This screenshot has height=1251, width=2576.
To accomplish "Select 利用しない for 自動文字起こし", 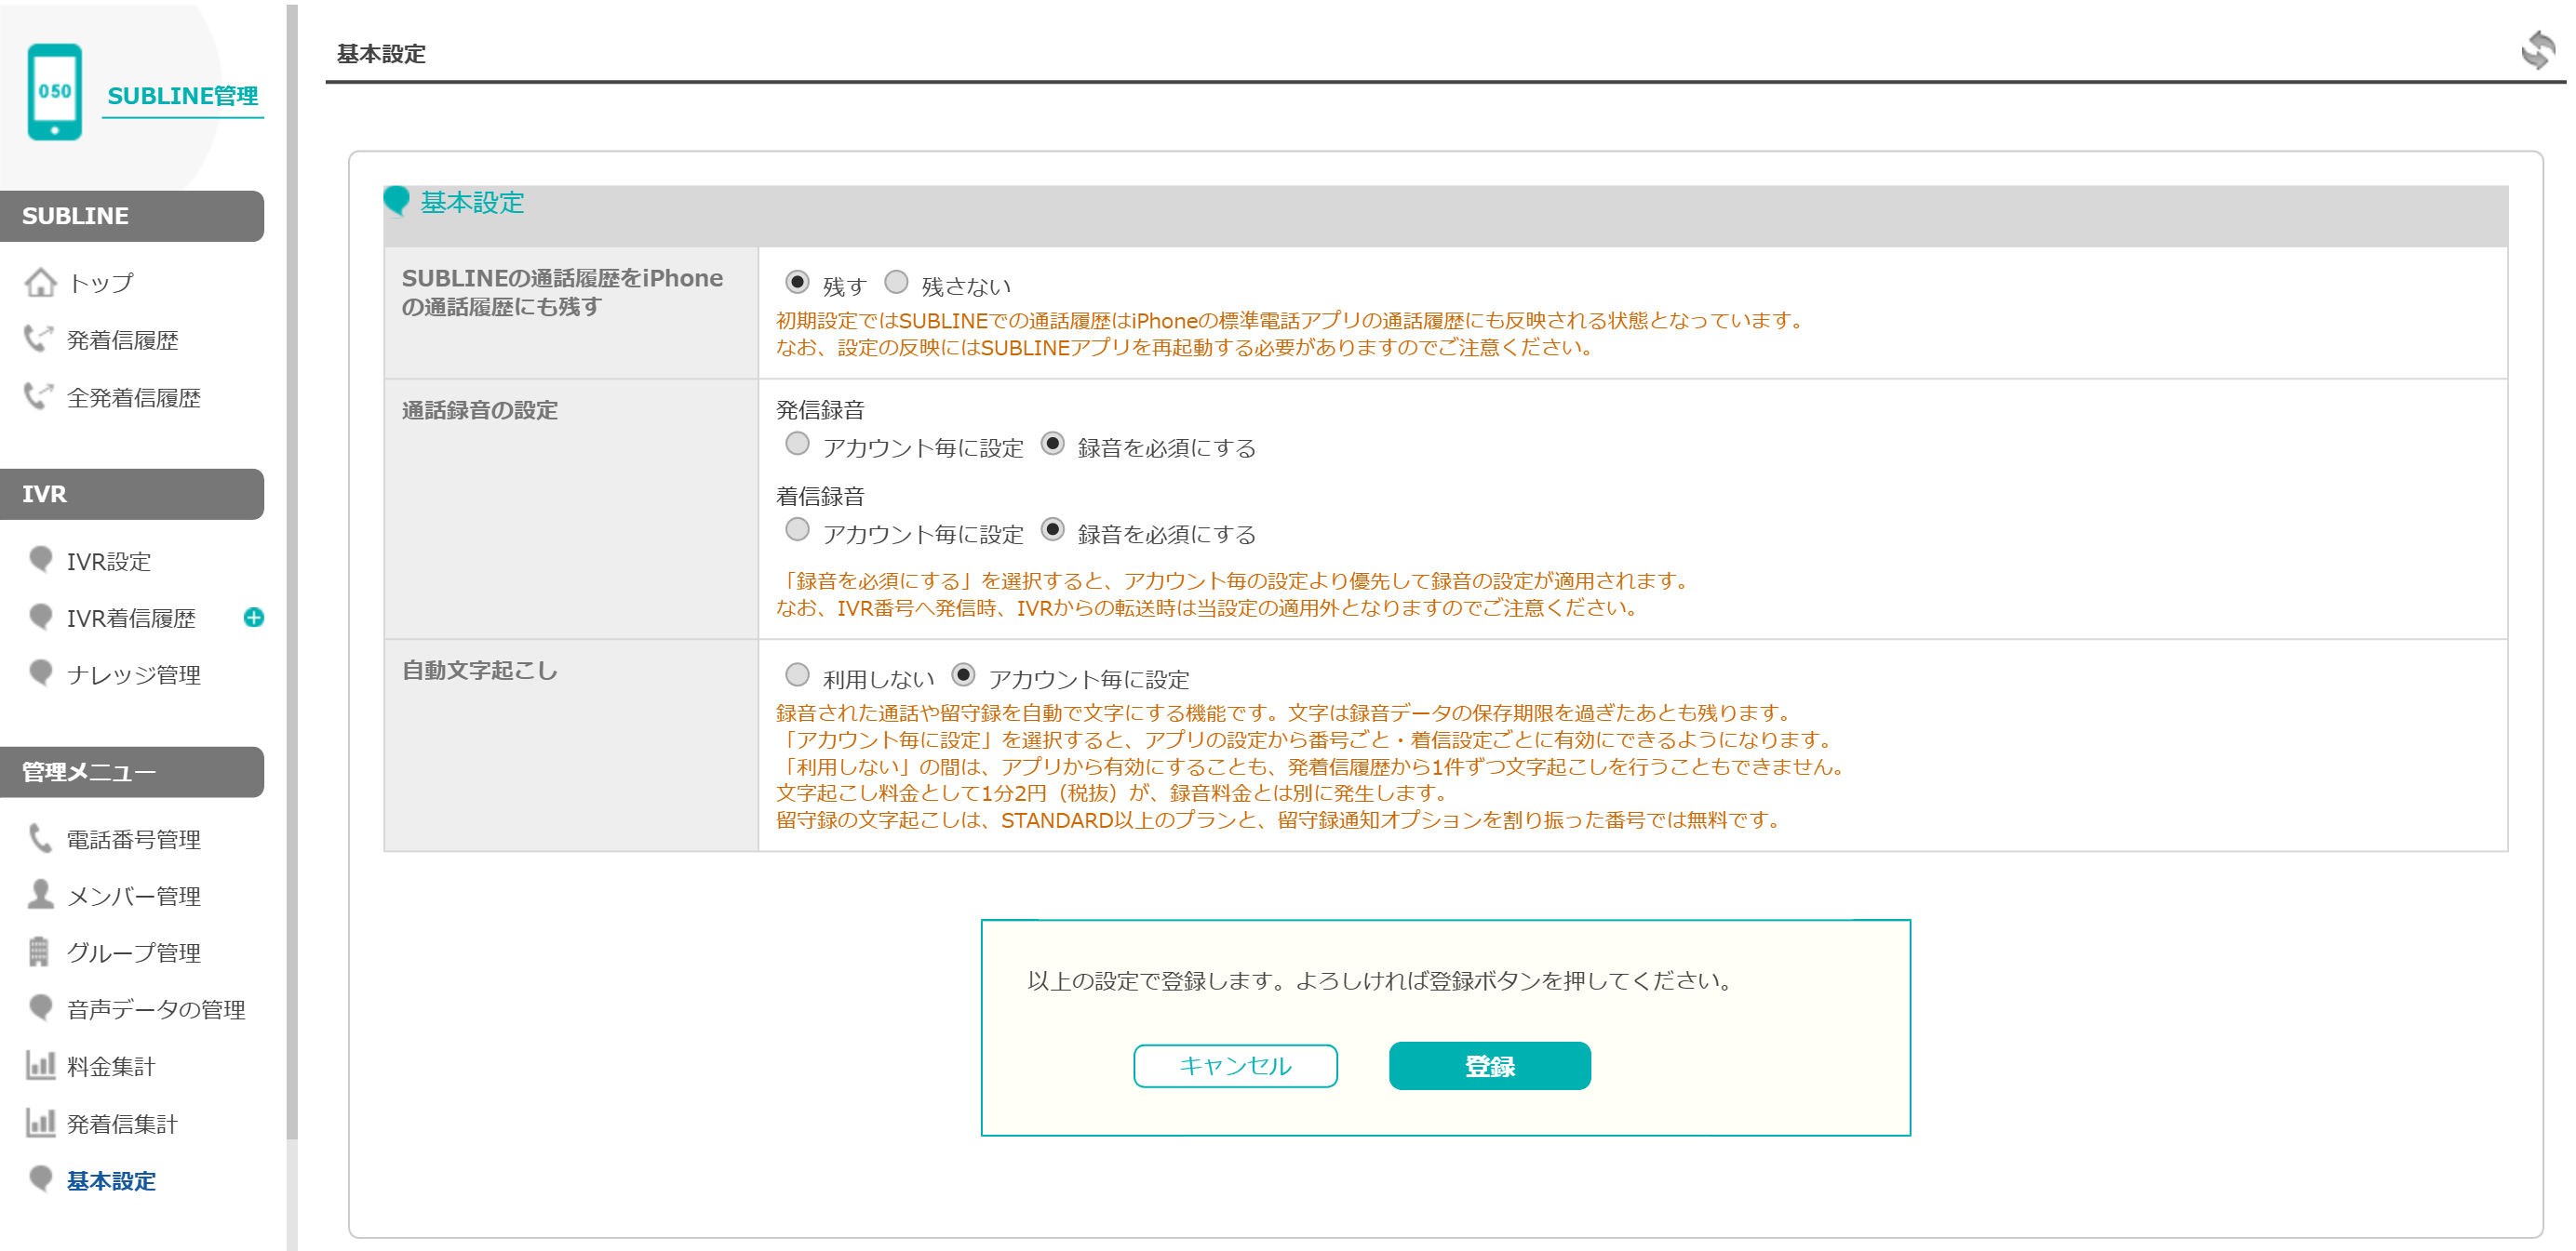I will [797, 675].
